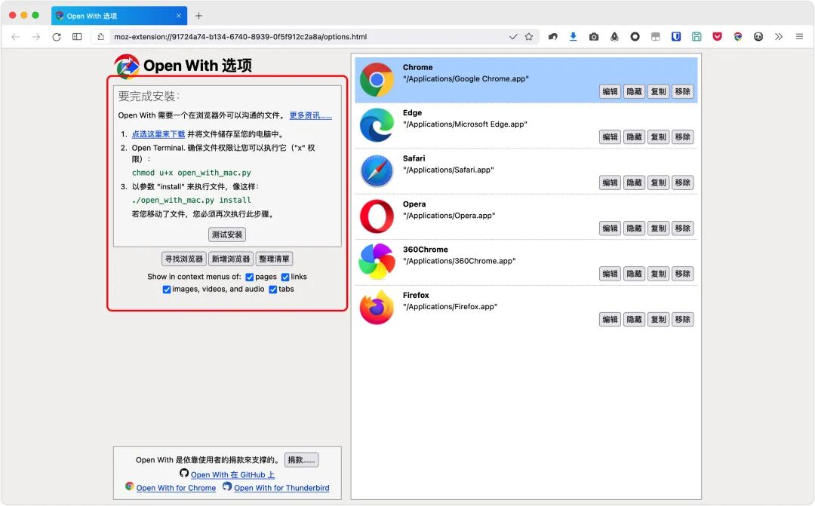The height and width of the screenshot is (506, 815).
Task: Close the Open With 选项 tab
Action: tap(178, 16)
